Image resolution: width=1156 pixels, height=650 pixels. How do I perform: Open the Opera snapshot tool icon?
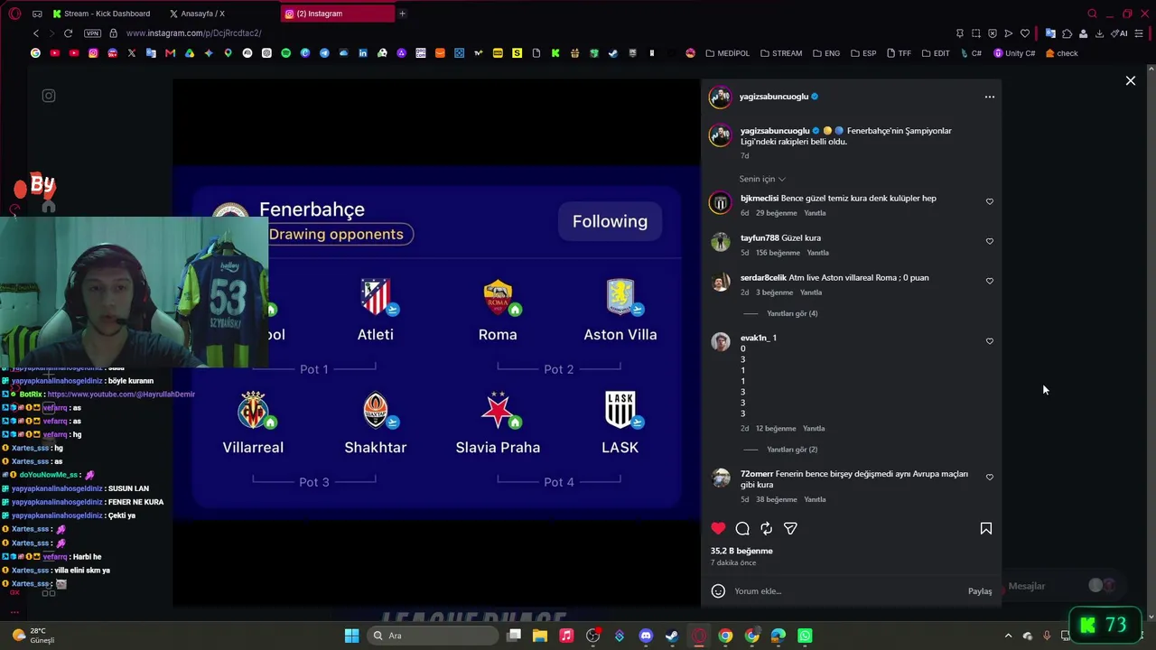click(975, 33)
